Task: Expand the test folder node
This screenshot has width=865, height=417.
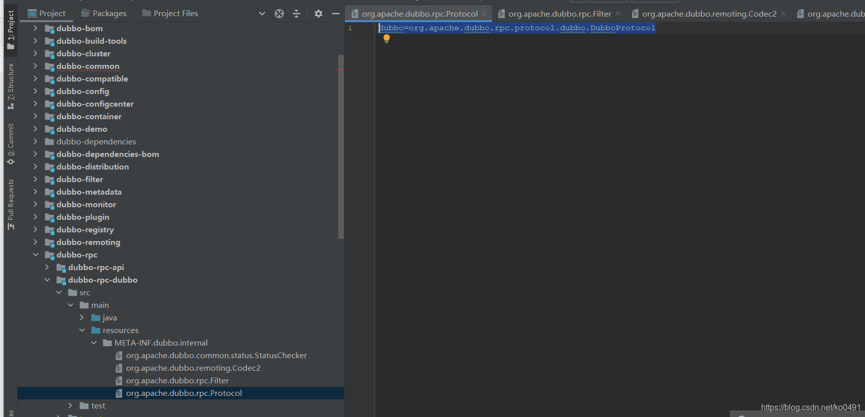Action: point(70,405)
